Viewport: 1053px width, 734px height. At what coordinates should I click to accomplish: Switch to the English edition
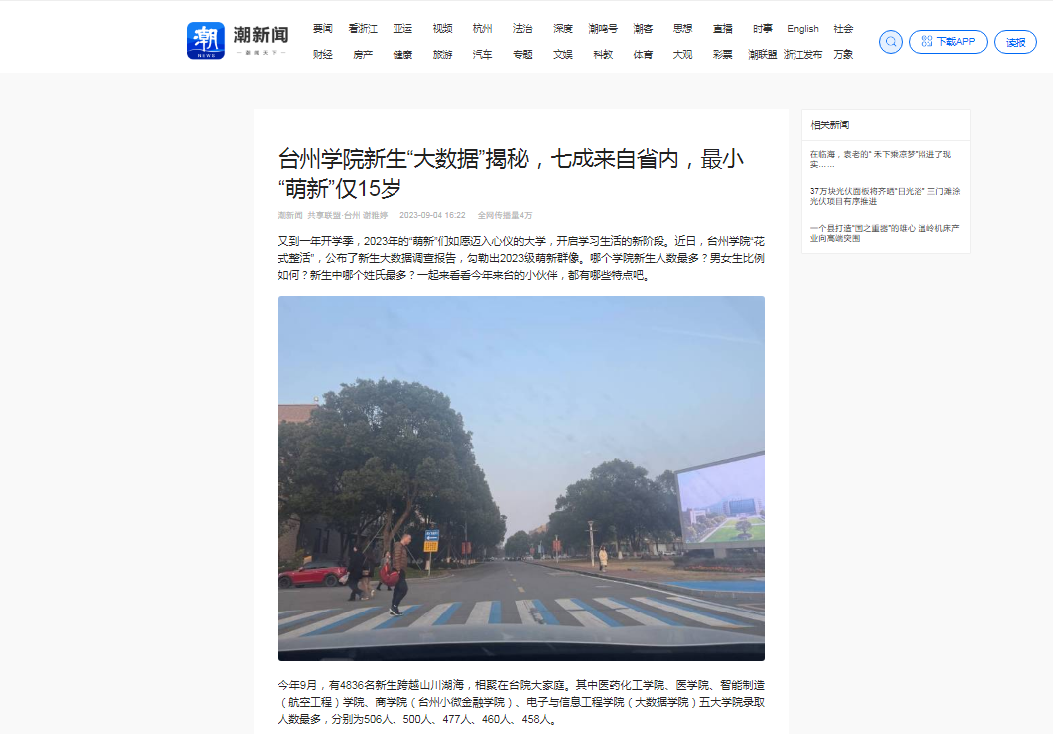tap(802, 29)
